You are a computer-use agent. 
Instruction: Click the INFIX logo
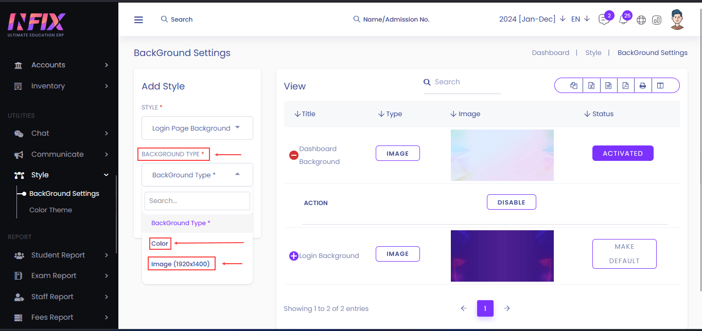(37, 24)
